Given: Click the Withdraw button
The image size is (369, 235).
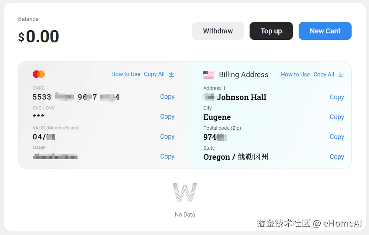Looking at the screenshot, I should (218, 31).
